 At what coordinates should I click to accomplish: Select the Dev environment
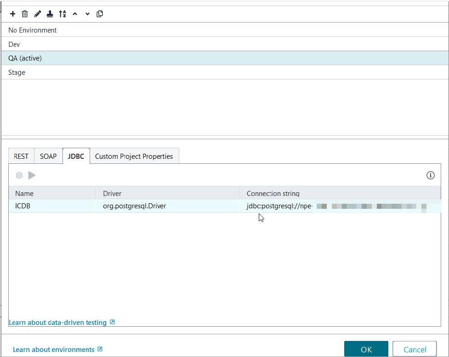pos(14,45)
